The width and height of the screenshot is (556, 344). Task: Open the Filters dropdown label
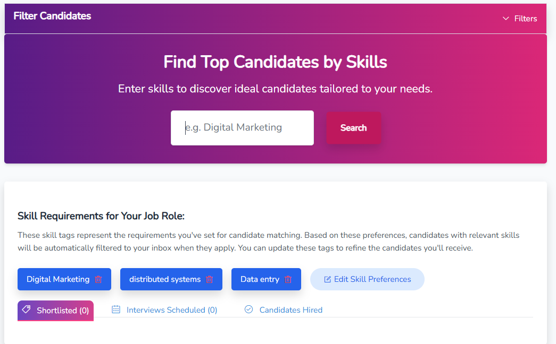[526, 19]
